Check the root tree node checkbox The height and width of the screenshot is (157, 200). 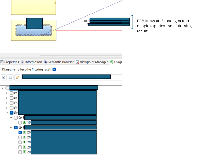tap(7, 88)
